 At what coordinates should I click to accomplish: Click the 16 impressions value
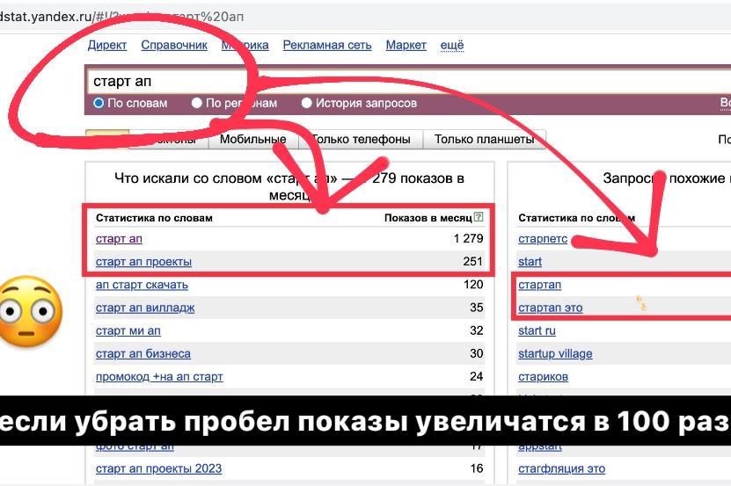point(477,468)
